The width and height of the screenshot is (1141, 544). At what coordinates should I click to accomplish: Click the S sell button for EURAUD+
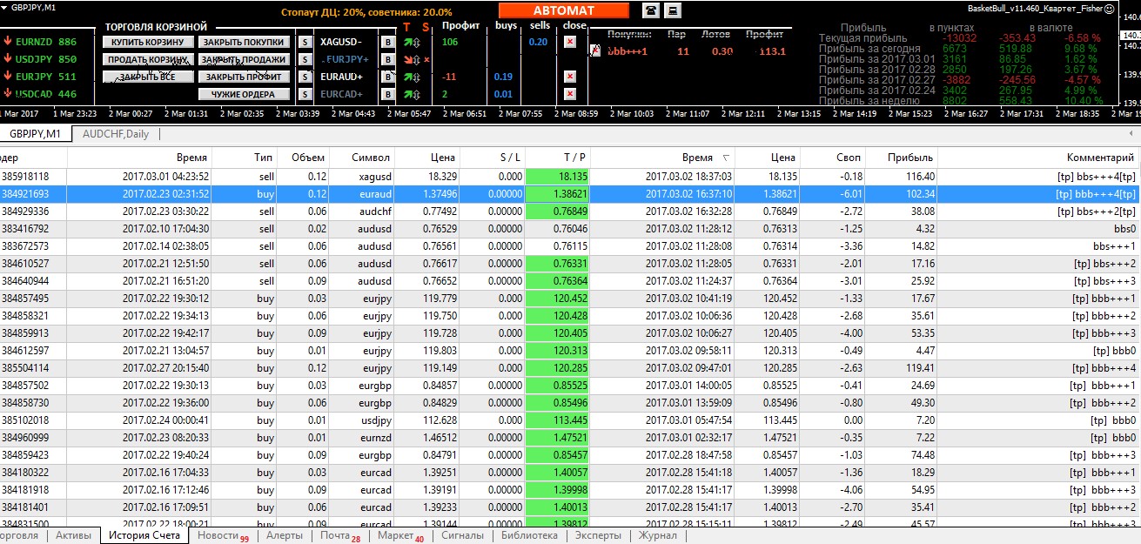305,77
